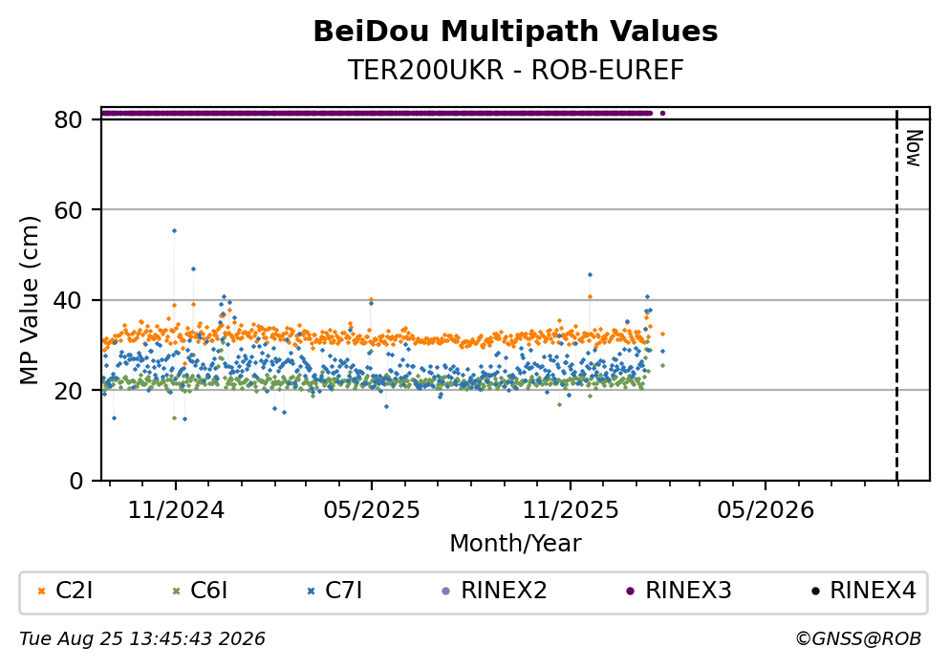Screen dimensions: 949x668
Task: Click the MP Value (cm) axis label
Action: tap(29, 300)
